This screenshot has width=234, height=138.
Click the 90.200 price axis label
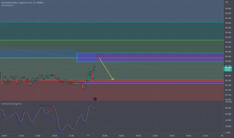[228, 42]
